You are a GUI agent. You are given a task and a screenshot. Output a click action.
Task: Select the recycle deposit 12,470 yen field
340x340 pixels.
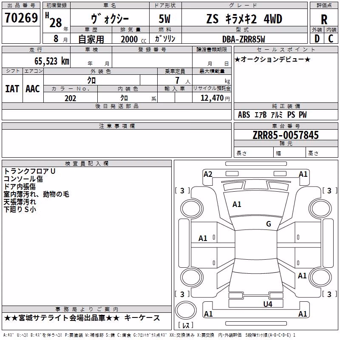tap(212, 98)
